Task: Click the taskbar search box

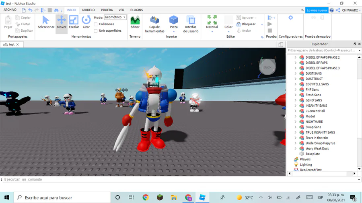Action: pos(62,197)
